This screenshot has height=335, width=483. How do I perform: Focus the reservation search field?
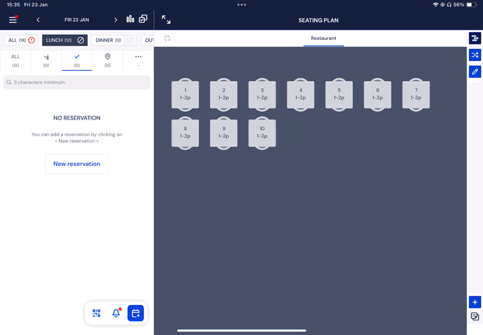click(x=77, y=82)
